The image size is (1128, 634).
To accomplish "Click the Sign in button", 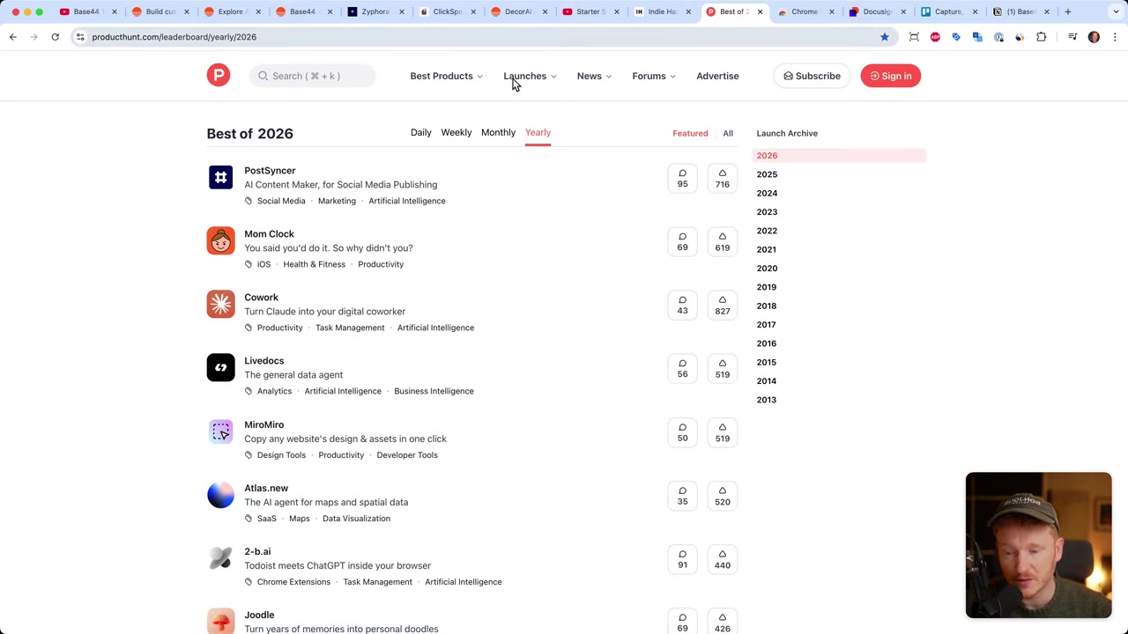I will click(x=890, y=76).
